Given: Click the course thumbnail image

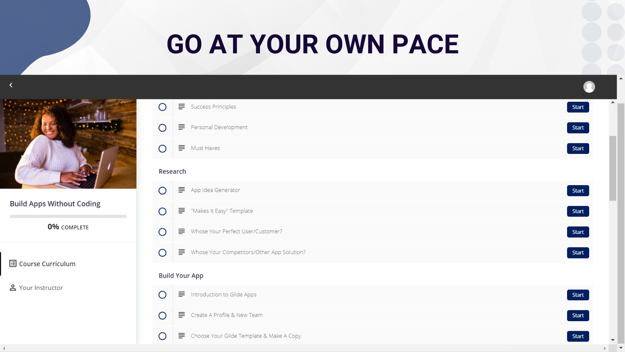Looking at the screenshot, I should (68, 144).
